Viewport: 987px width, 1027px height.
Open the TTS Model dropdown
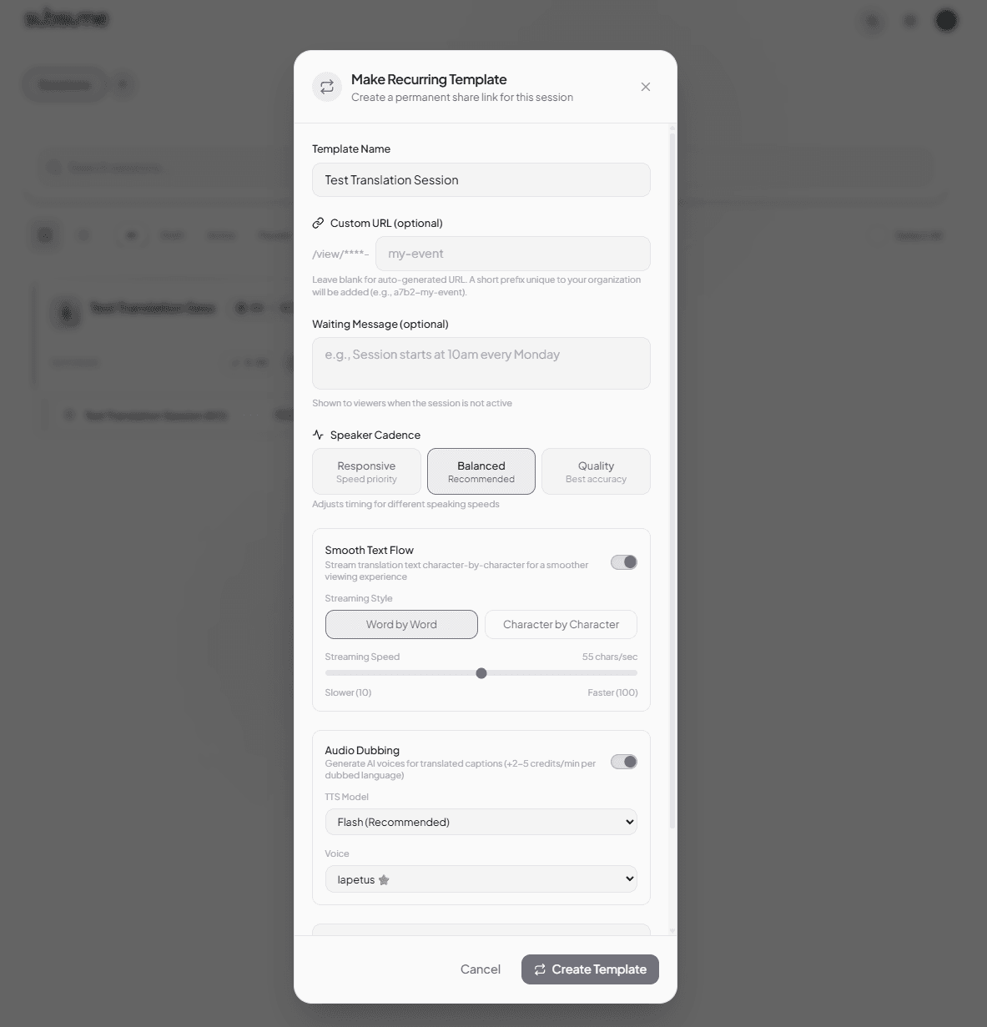(x=481, y=822)
